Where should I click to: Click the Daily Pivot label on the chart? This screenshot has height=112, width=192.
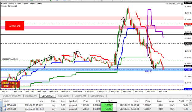[148, 45]
